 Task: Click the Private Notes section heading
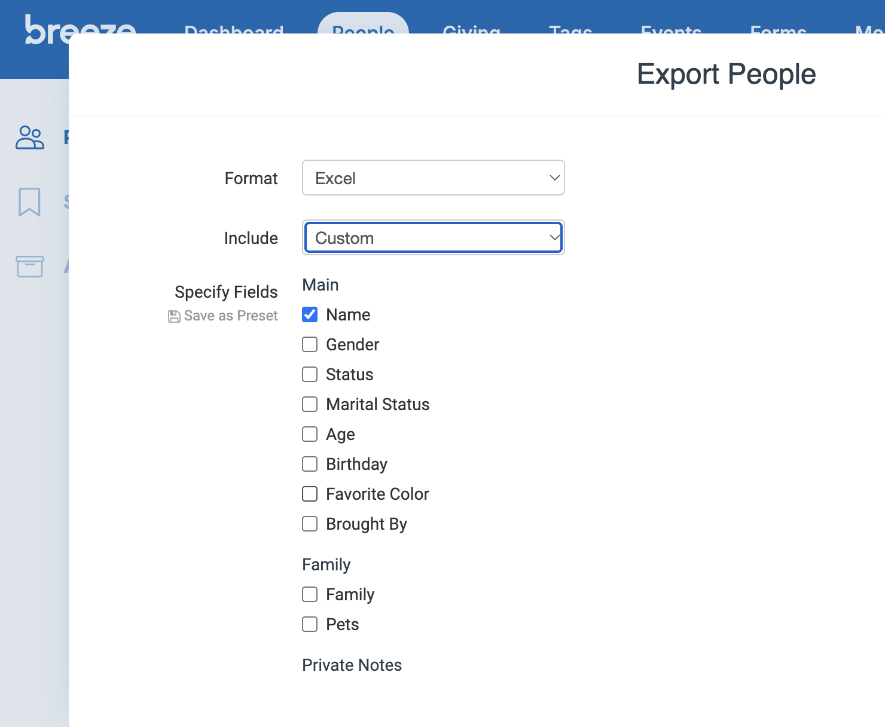tap(352, 665)
